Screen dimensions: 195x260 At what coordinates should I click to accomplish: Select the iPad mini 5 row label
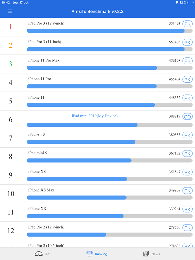click(x=37, y=153)
